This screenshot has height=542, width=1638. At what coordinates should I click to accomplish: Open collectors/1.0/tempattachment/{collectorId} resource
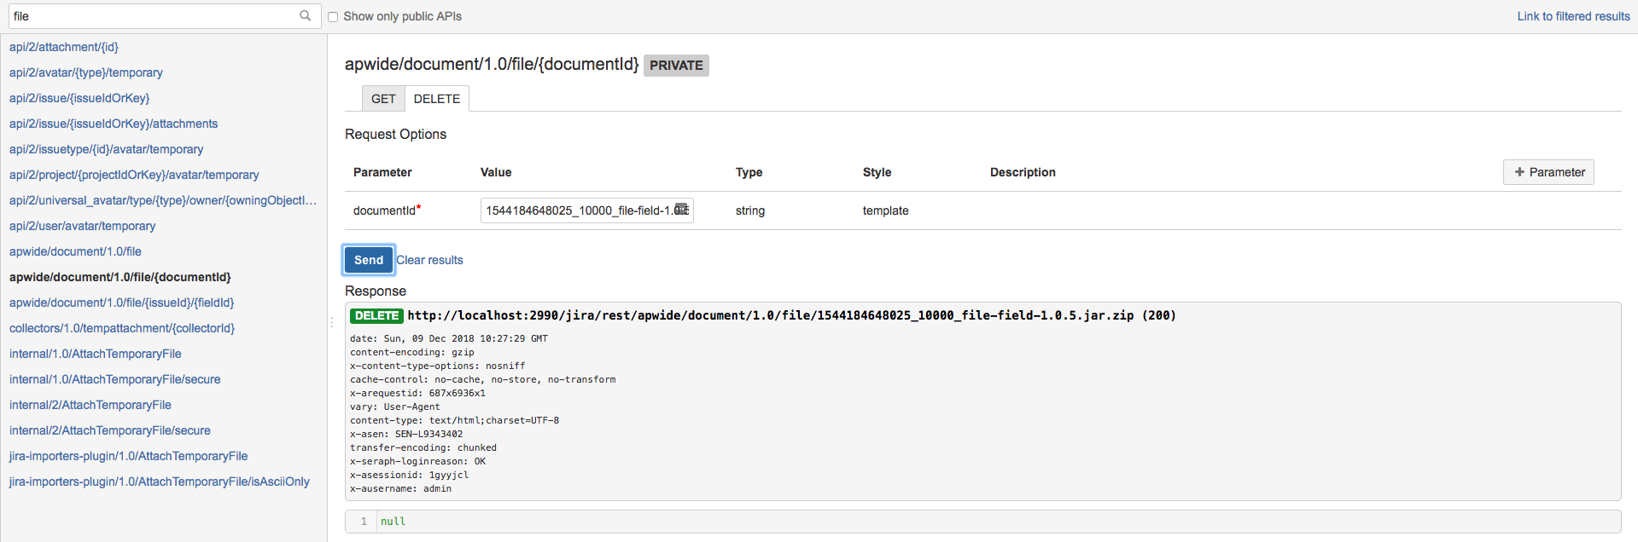tap(122, 328)
